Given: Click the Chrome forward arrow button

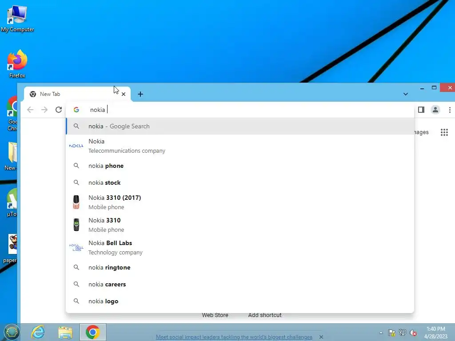Looking at the screenshot, I should (x=44, y=110).
